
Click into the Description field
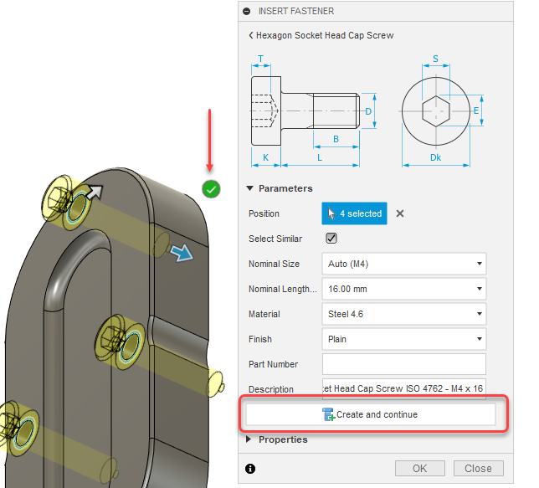coord(404,389)
